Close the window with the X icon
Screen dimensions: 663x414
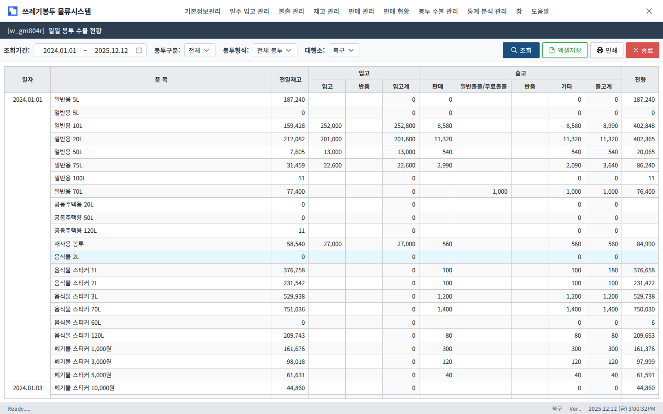[649, 11]
